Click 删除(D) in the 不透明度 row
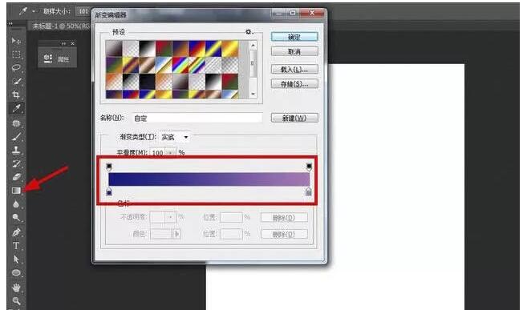 click(284, 218)
